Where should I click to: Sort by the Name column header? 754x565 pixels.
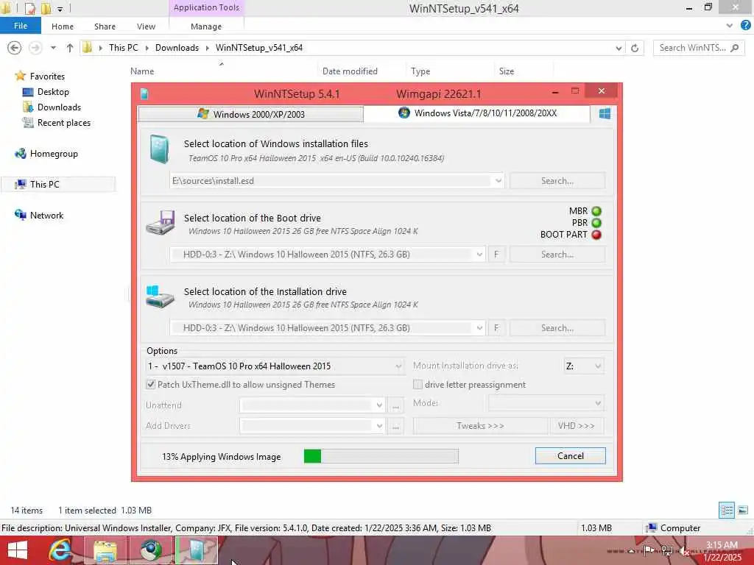(x=142, y=71)
